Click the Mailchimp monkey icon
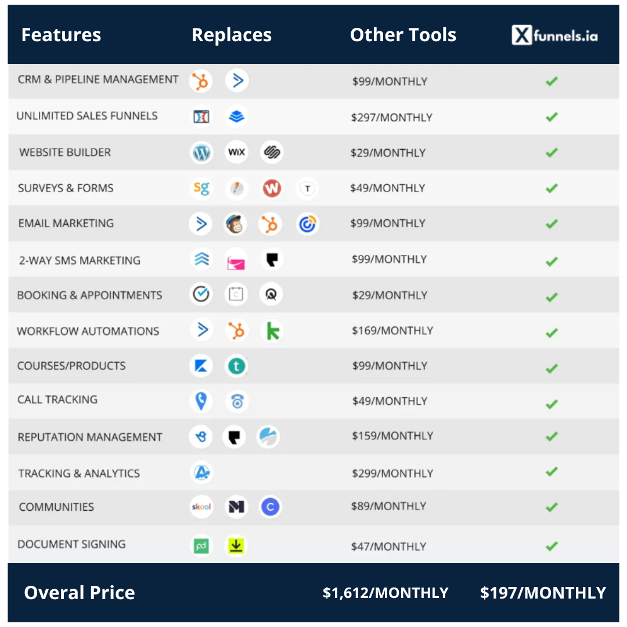The width and height of the screenshot is (627, 627). click(x=236, y=224)
